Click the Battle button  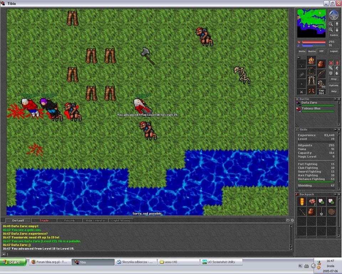click(x=312, y=51)
